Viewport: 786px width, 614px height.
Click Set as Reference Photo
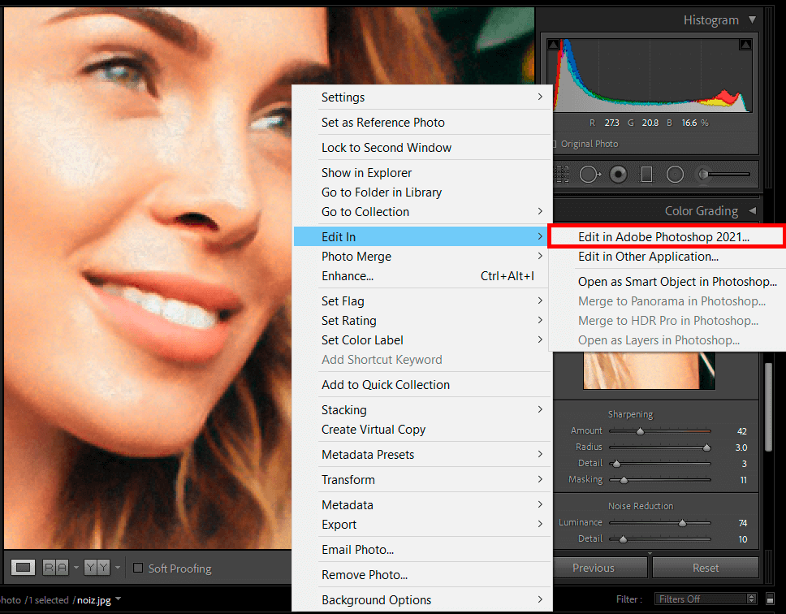[422, 123]
